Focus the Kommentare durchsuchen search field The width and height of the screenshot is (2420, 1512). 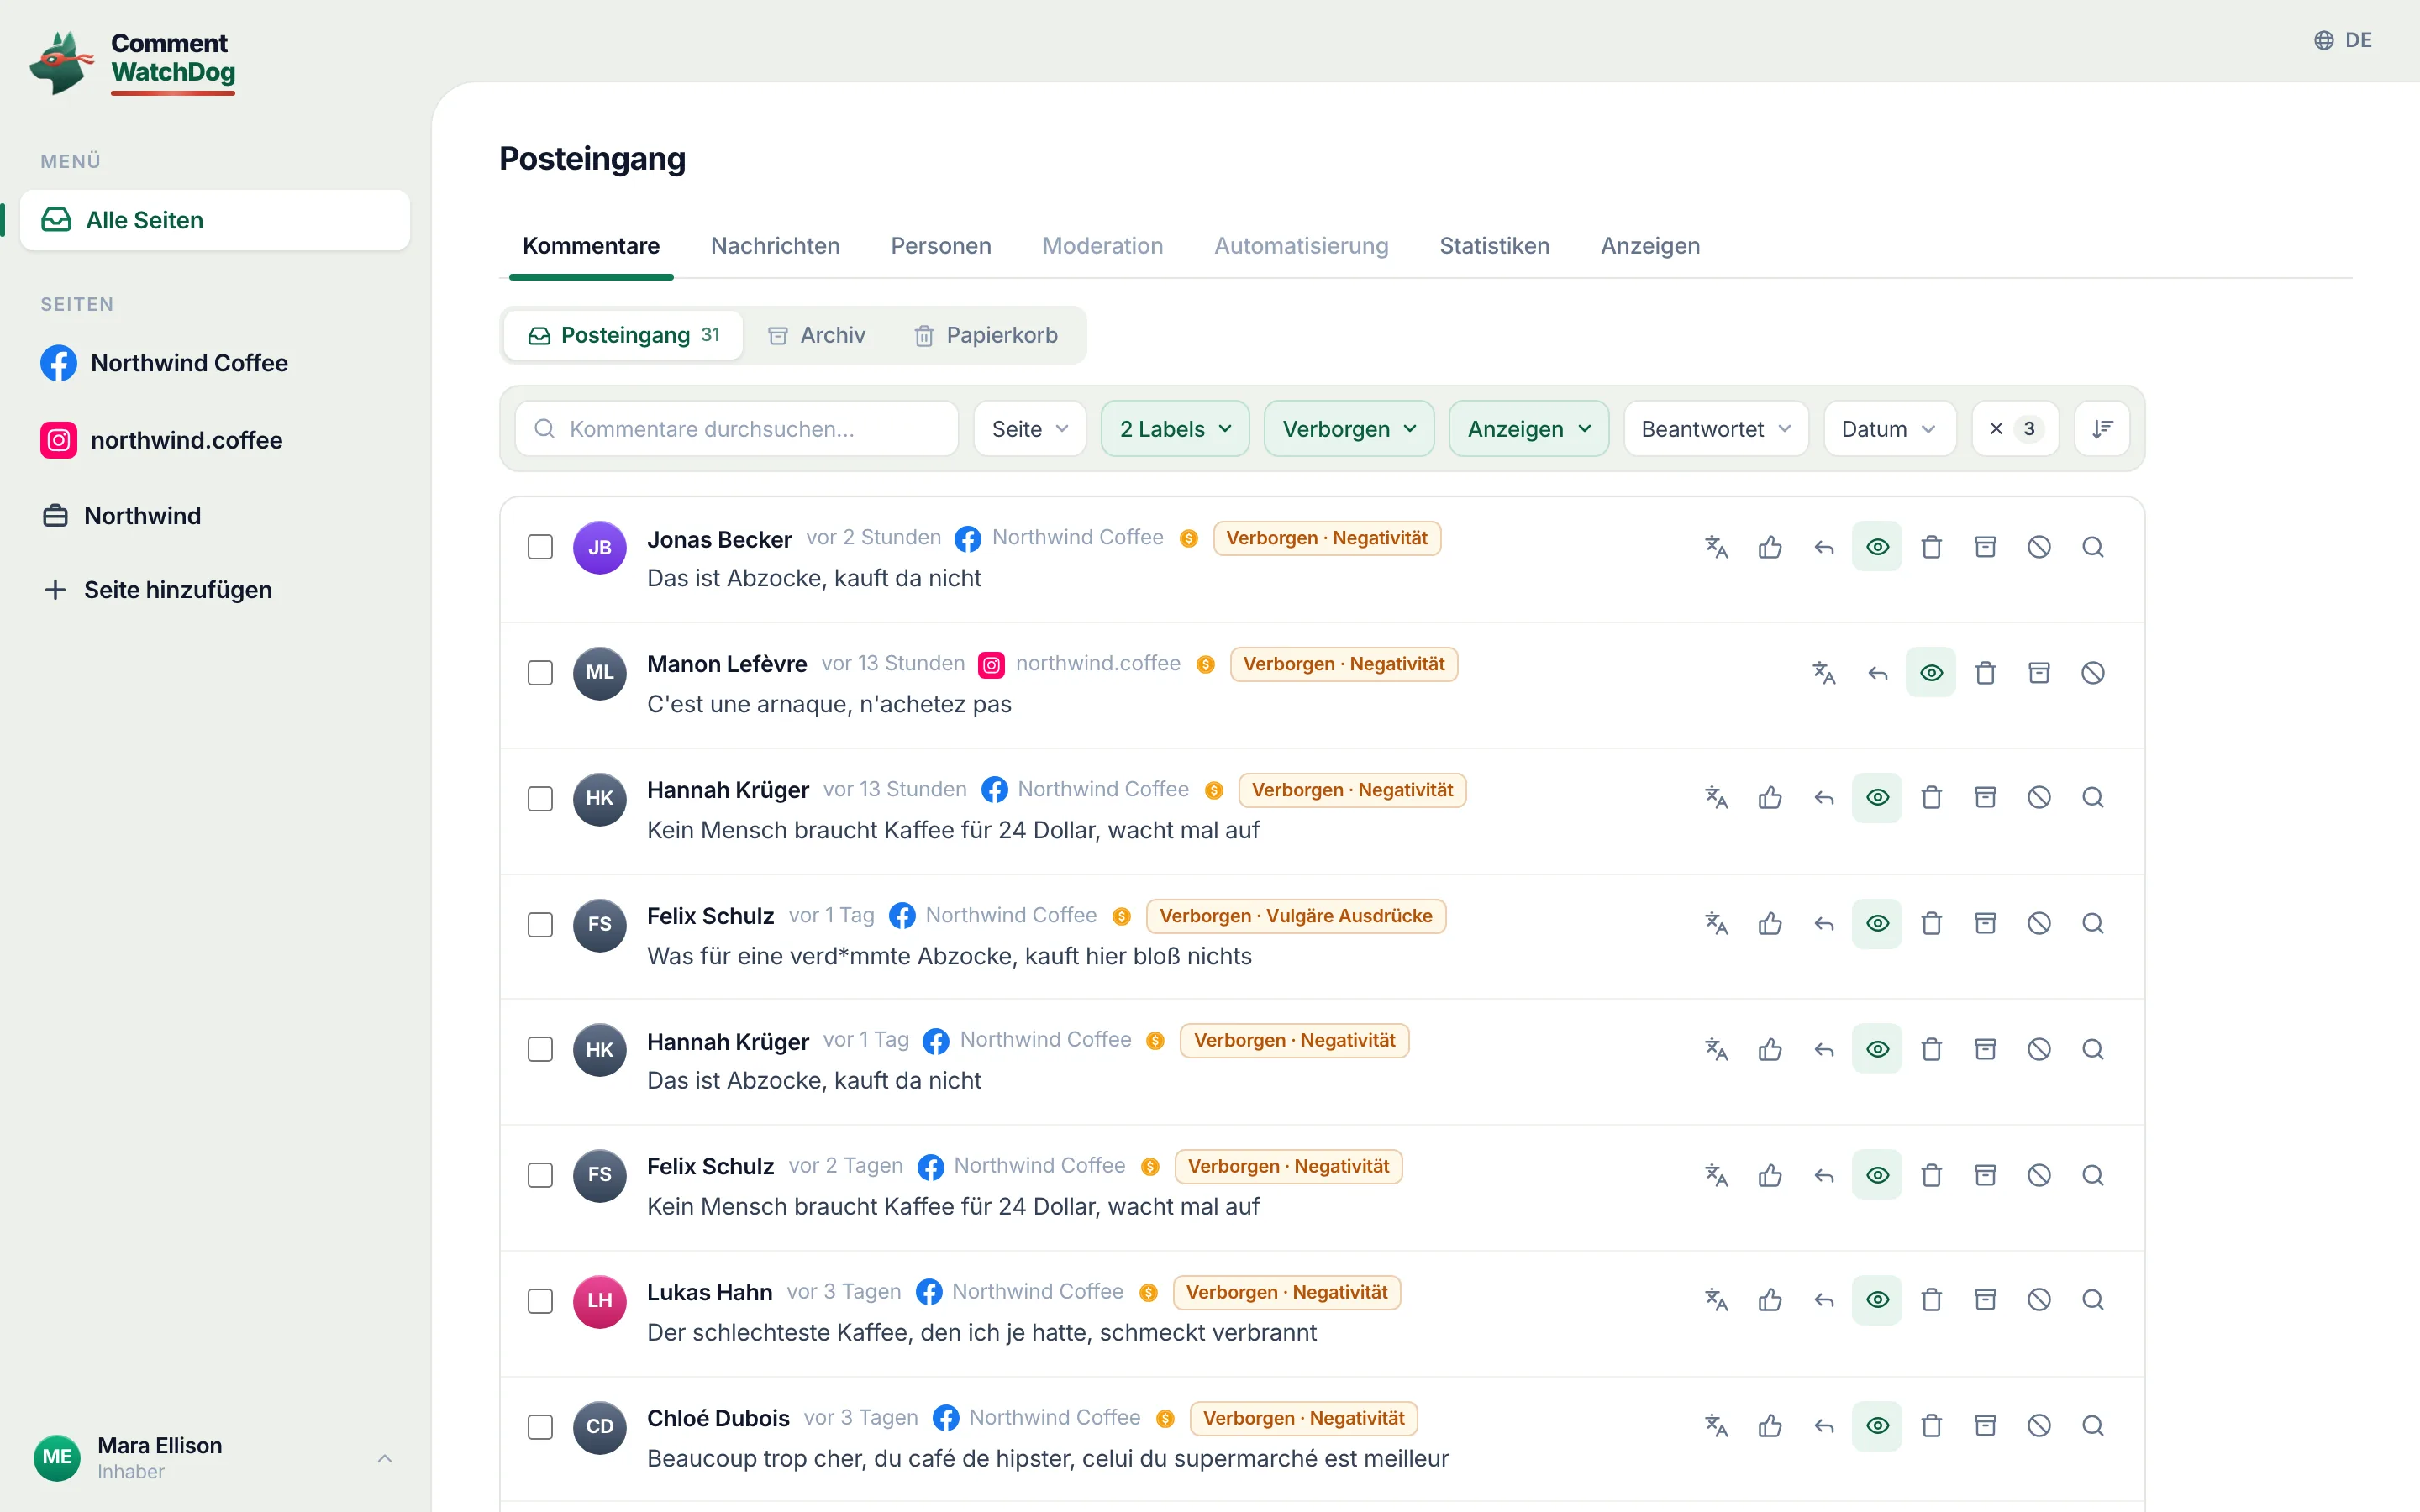pyautogui.click(x=736, y=429)
